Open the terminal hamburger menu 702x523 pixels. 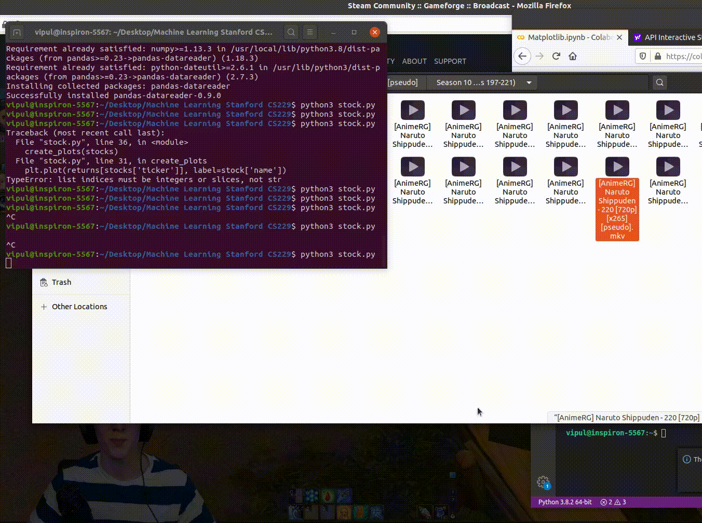[310, 32]
